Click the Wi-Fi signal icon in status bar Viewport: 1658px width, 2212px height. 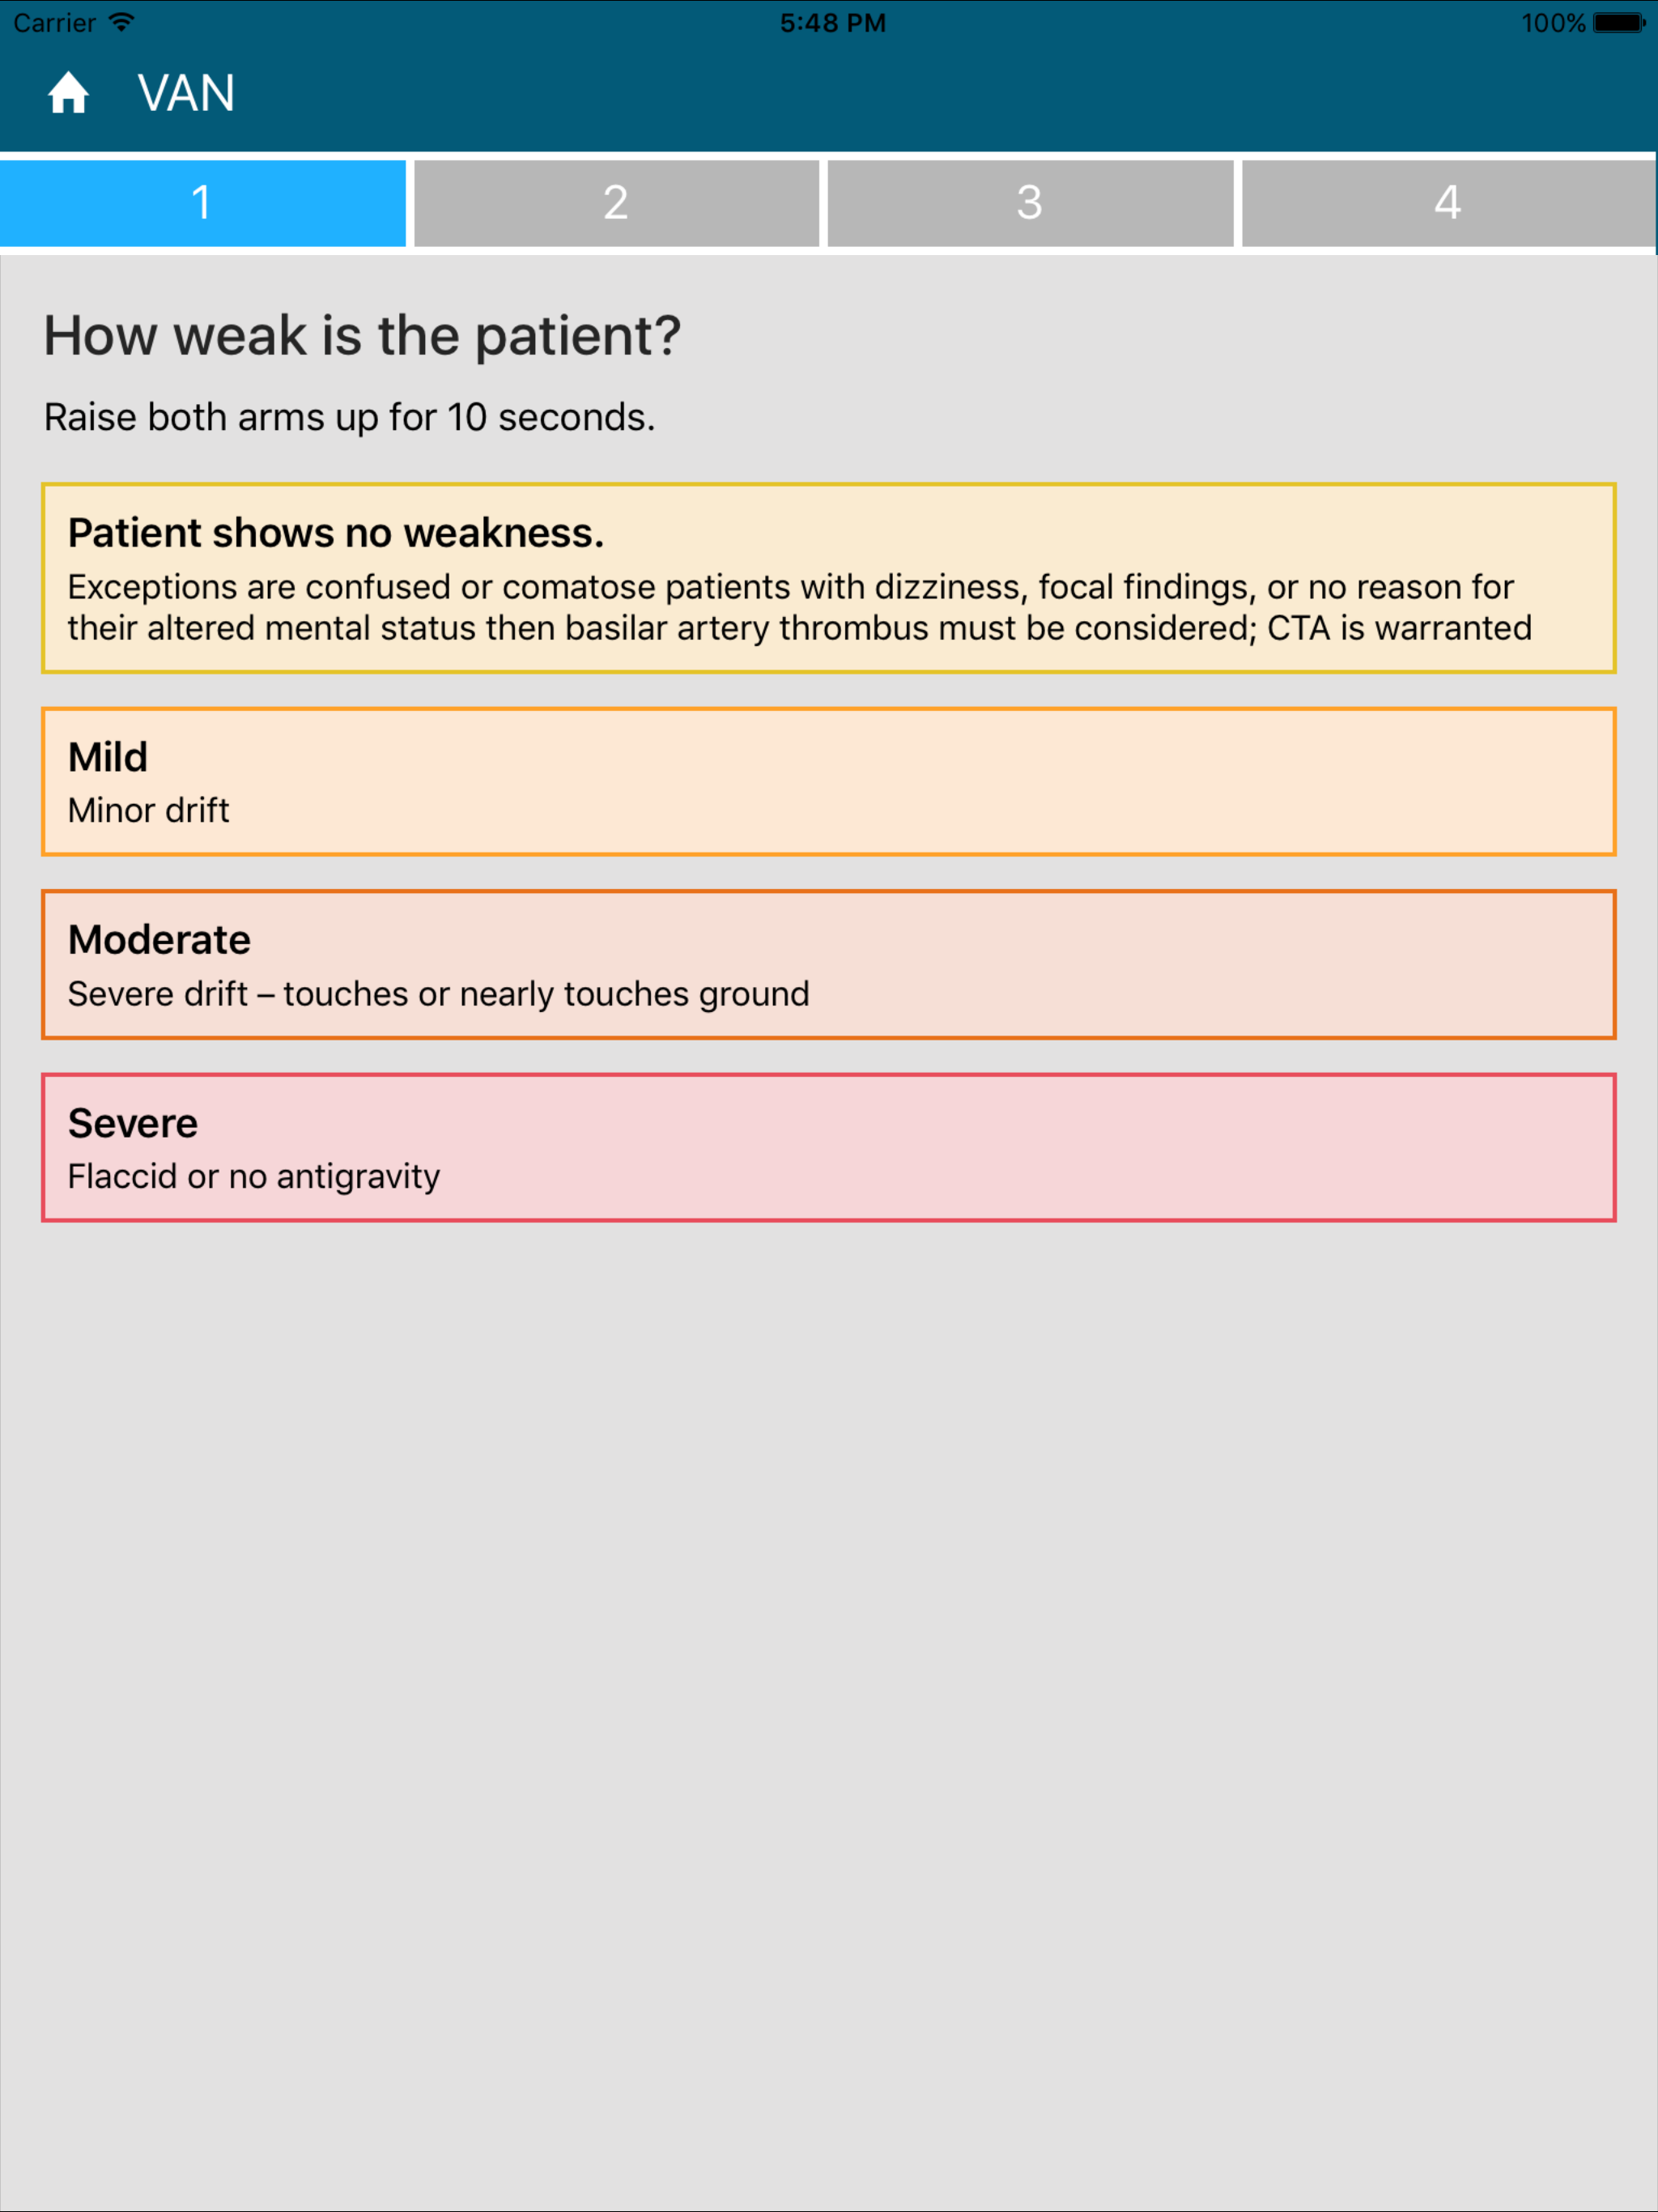[121, 22]
